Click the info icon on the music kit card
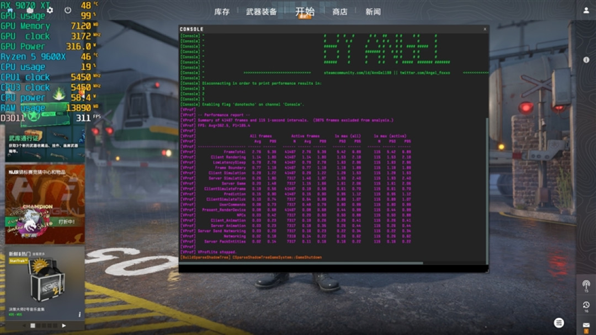The height and width of the screenshot is (335, 596). (79, 314)
